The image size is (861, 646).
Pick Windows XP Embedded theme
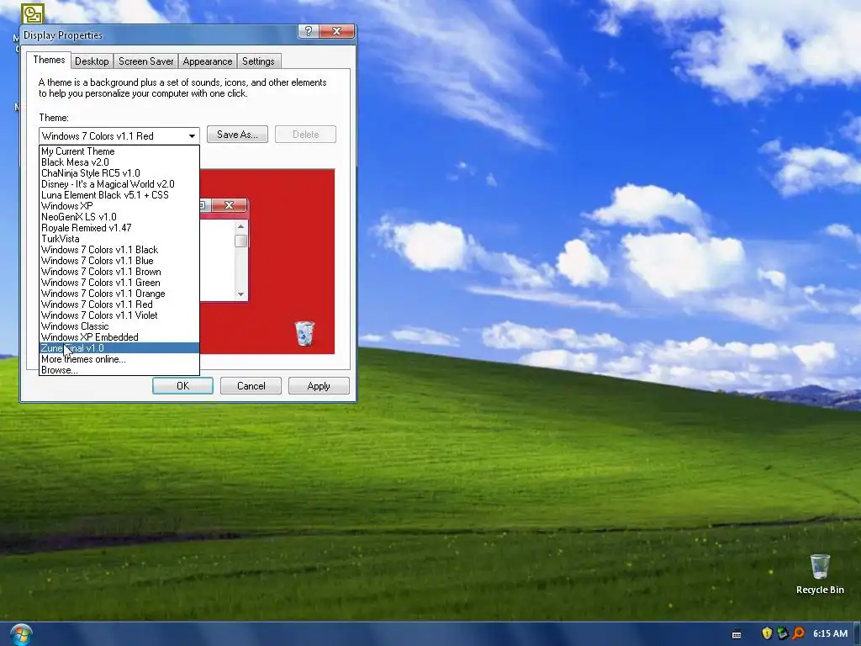tap(119, 337)
